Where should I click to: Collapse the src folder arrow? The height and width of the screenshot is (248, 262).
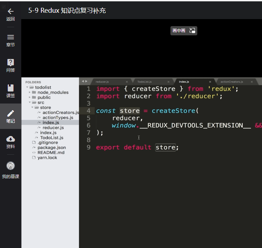(x=30, y=102)
